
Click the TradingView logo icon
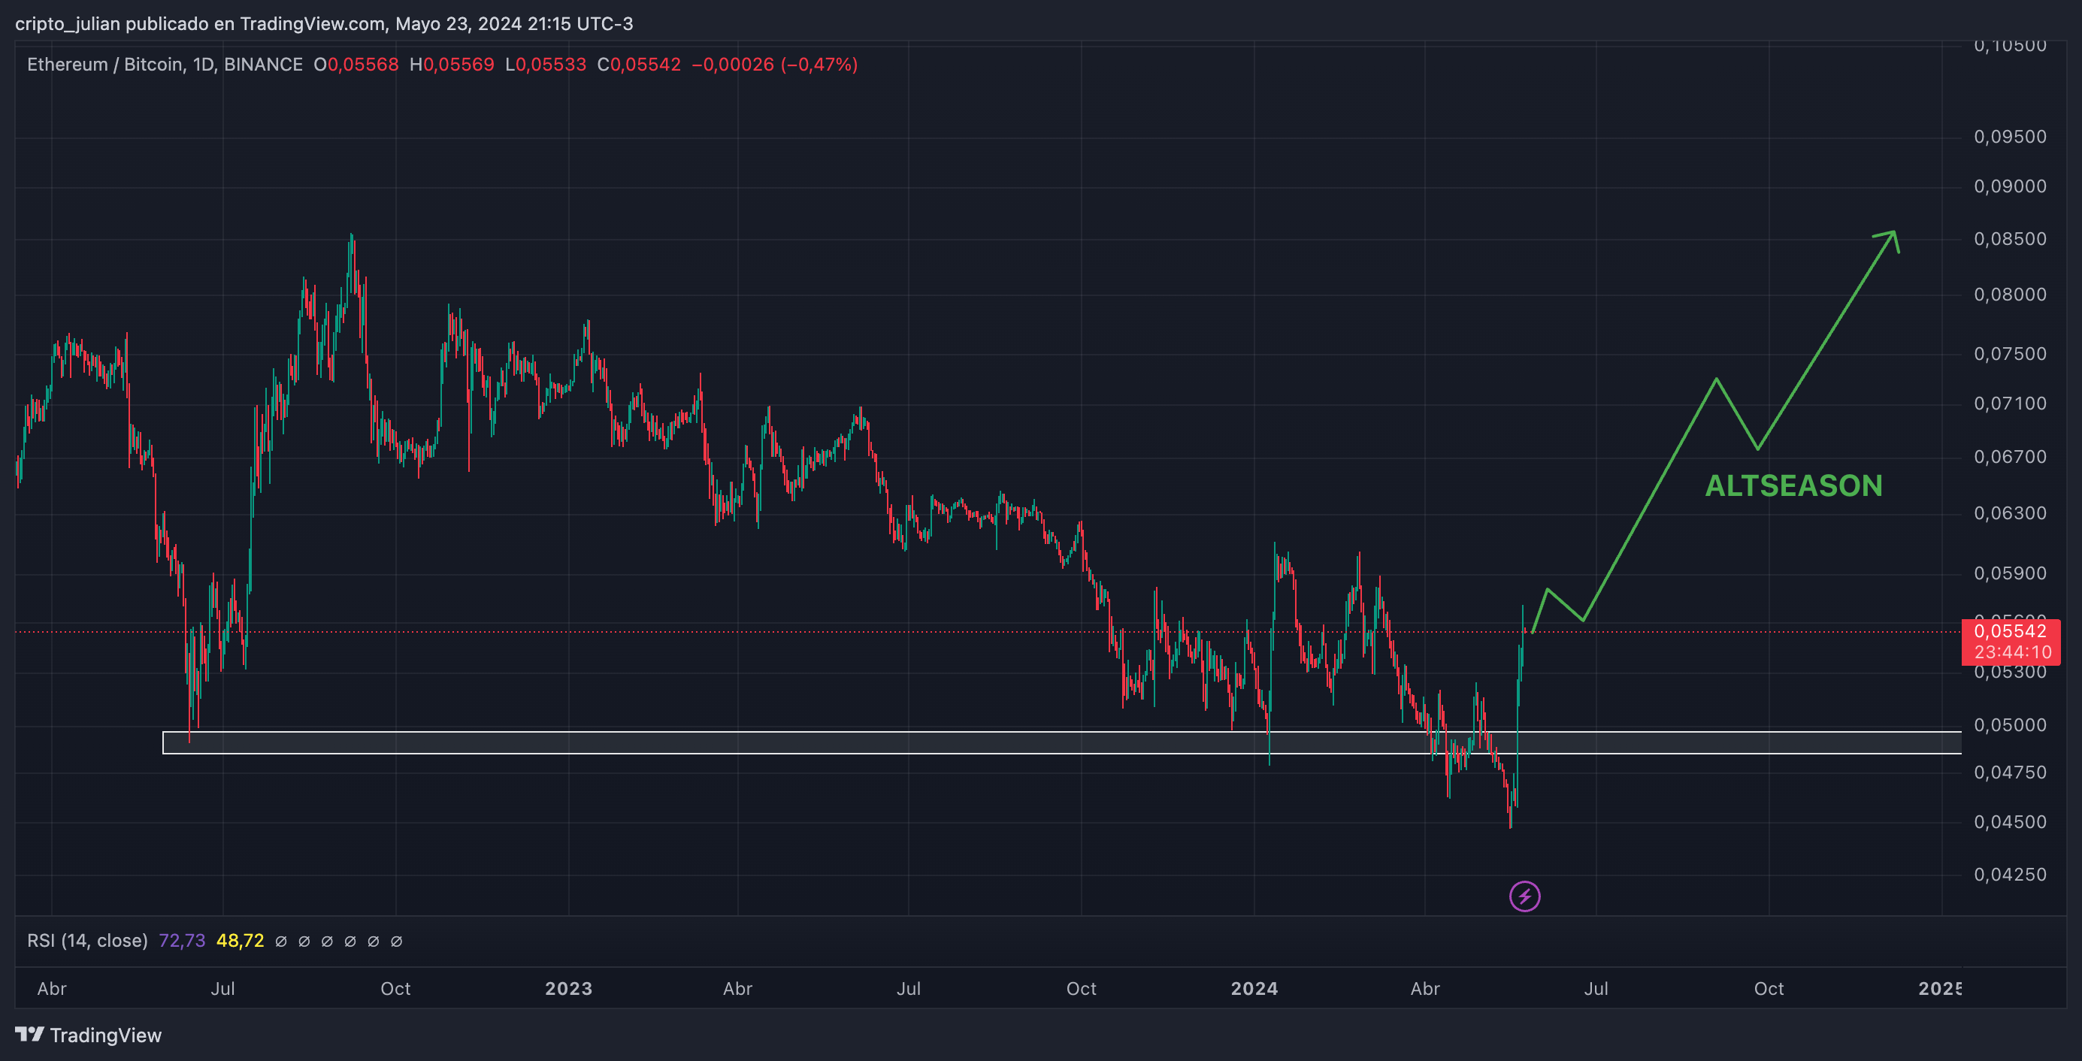pyautogui.click(x=29, y=1035)
